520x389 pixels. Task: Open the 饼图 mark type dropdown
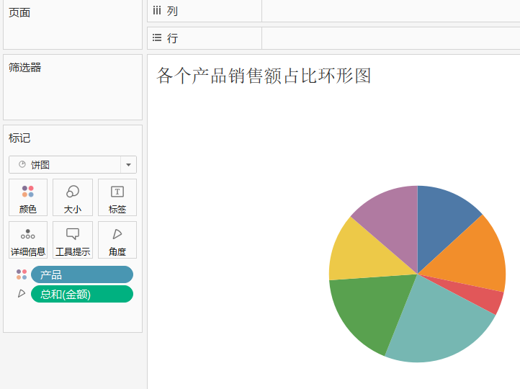[x=72, y=165]
